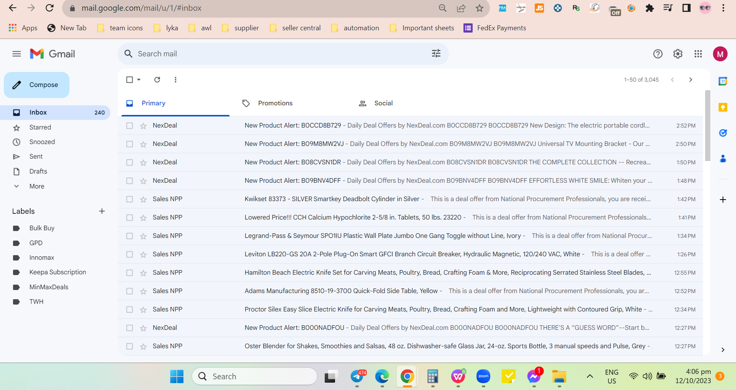
Task: Select checkbox for Leviton LB220-GS email
Action: 130,254
